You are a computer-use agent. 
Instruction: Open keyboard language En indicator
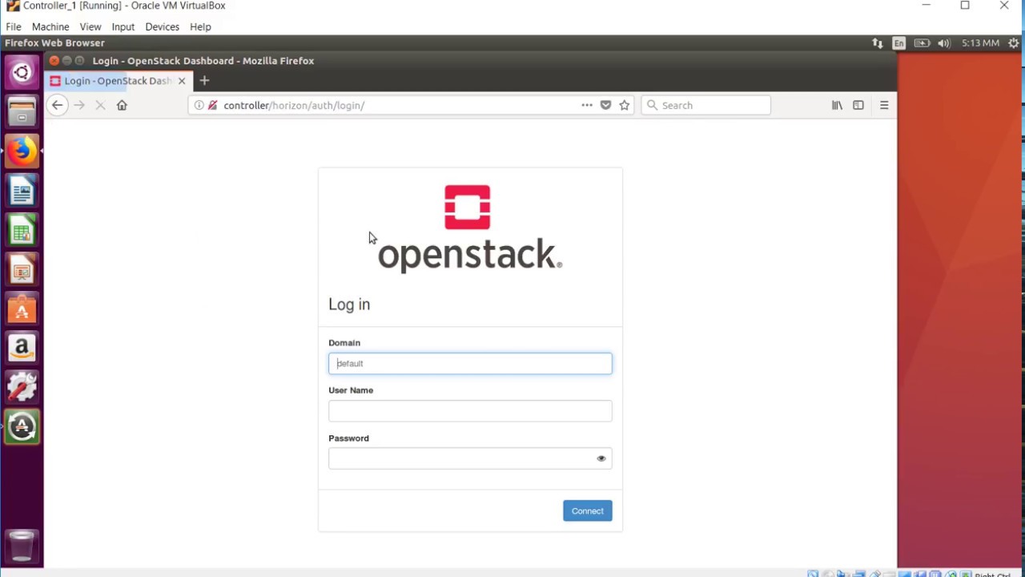[899, 43]
